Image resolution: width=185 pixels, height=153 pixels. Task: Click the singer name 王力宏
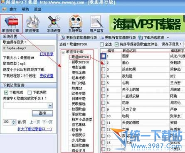point(175,83)
